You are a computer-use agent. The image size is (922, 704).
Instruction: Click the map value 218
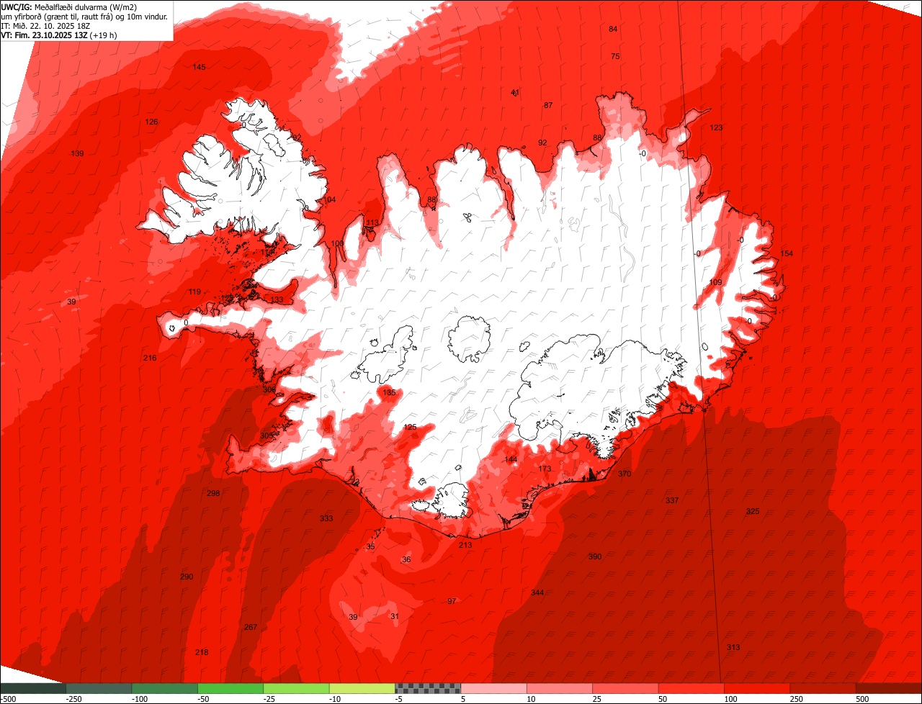tap(202, 652)
